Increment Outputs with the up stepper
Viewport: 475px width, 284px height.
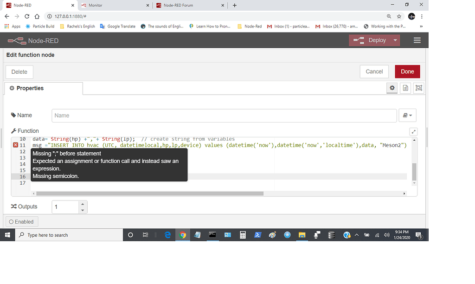point(82,204)
